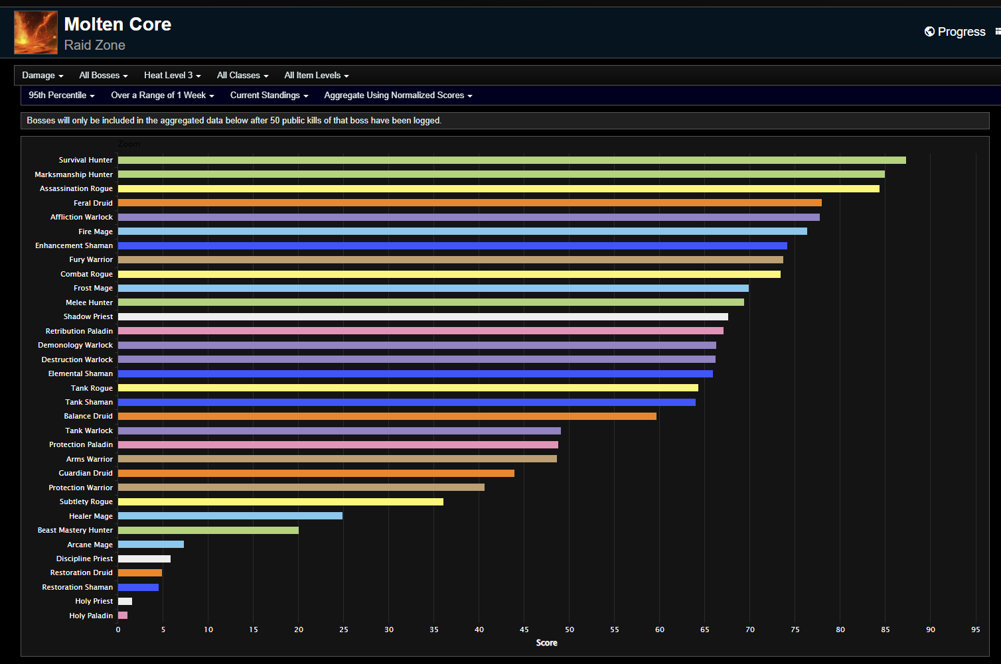The image size is (1001, 664).
Task: Open the Current Standings dropdown
Action: click(x=268, y=95)
